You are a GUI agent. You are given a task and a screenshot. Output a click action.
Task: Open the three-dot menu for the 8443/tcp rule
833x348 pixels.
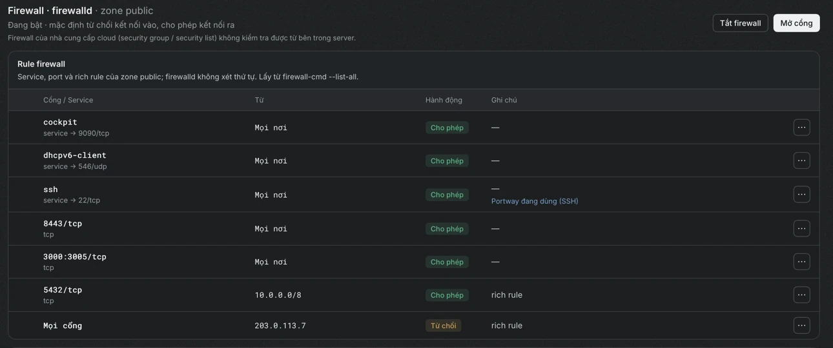click(801, 229)
